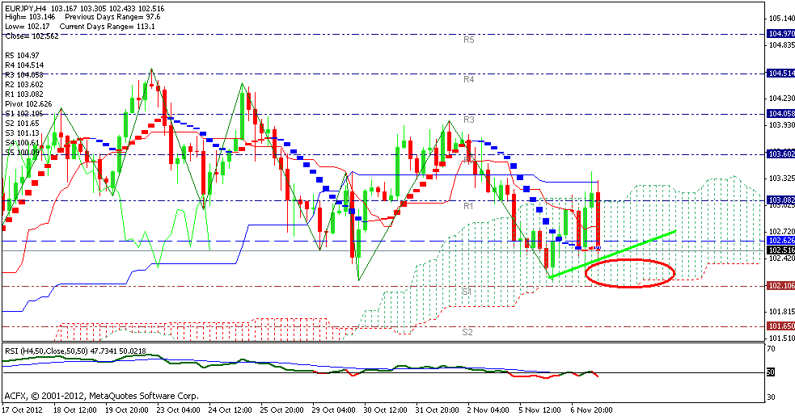
Task: Click the RSI 50 level tag
Action: coord(772,372)
